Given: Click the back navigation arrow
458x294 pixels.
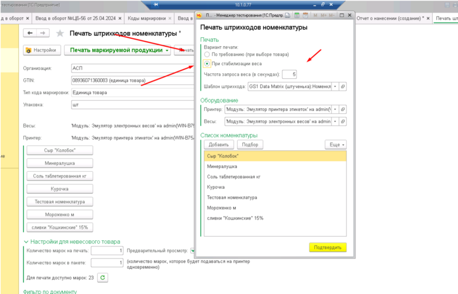Looking at the screenshot, I should 30,34.
